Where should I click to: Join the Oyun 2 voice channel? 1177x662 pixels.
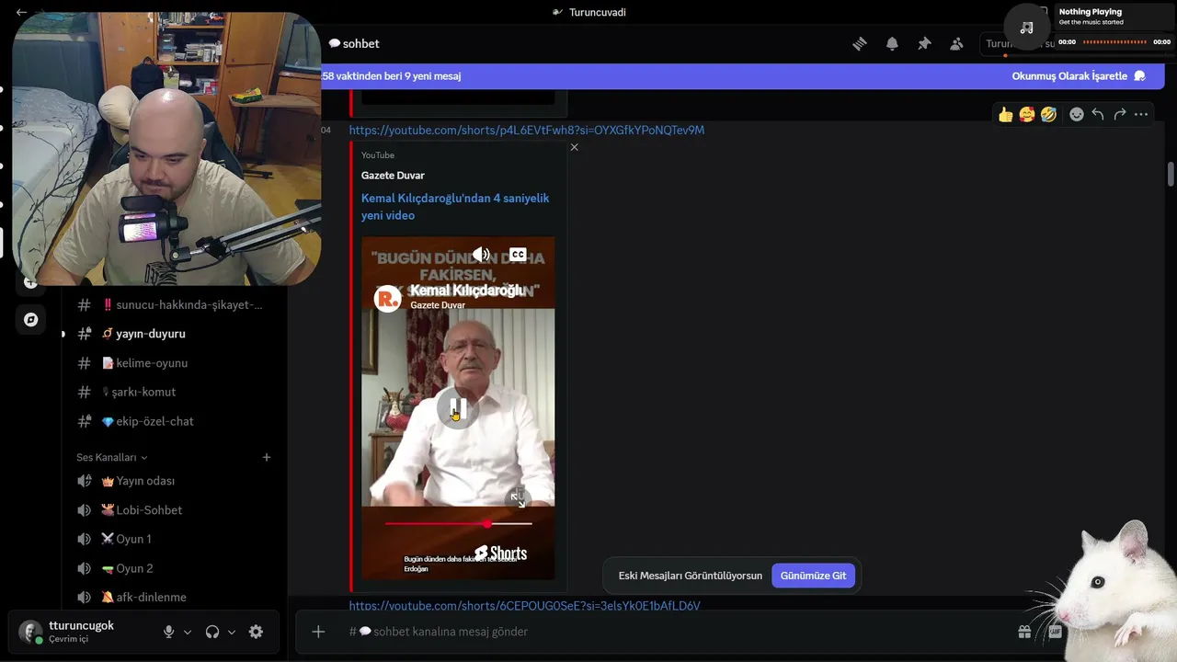point(173,568)
